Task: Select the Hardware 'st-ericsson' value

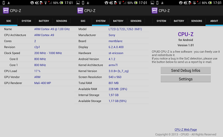Action: (116, 53)
